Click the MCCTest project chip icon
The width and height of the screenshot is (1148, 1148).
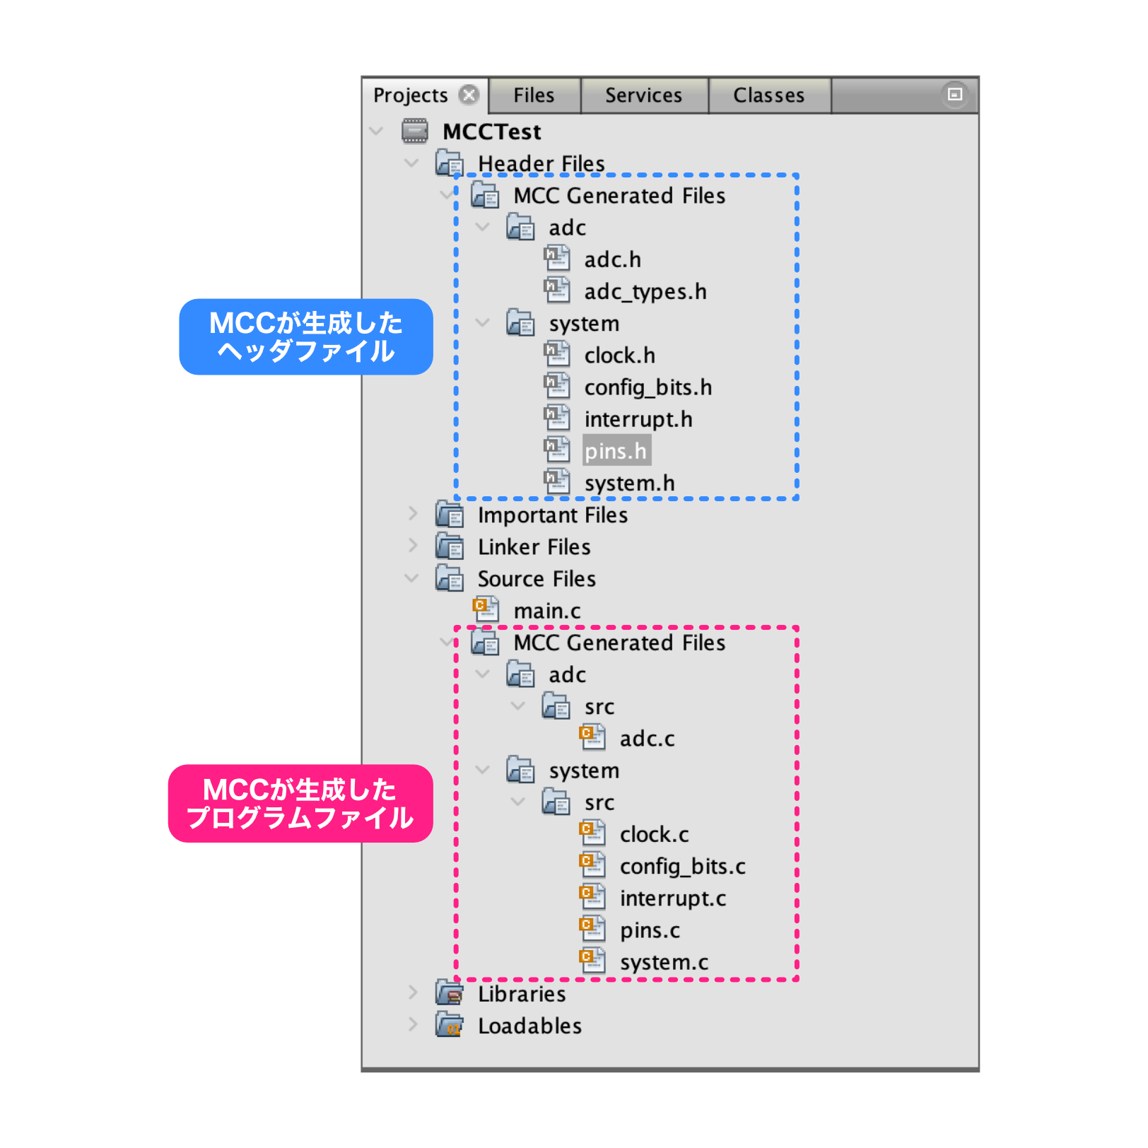coord(415,131)
